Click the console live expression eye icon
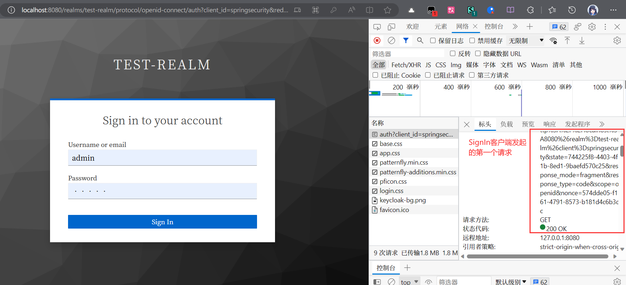Screen dimensions: 626x285 click(428, 282)
